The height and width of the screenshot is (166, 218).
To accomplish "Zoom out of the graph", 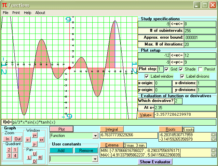I will (17, 139).
